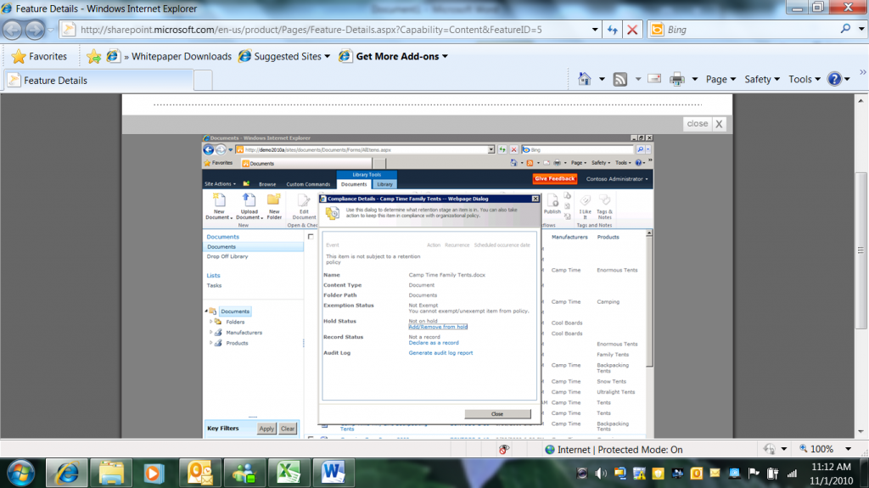The height and width of the screenshot is (488, 869).
Task: Click the Print printer icon
Action: (676, 79)
